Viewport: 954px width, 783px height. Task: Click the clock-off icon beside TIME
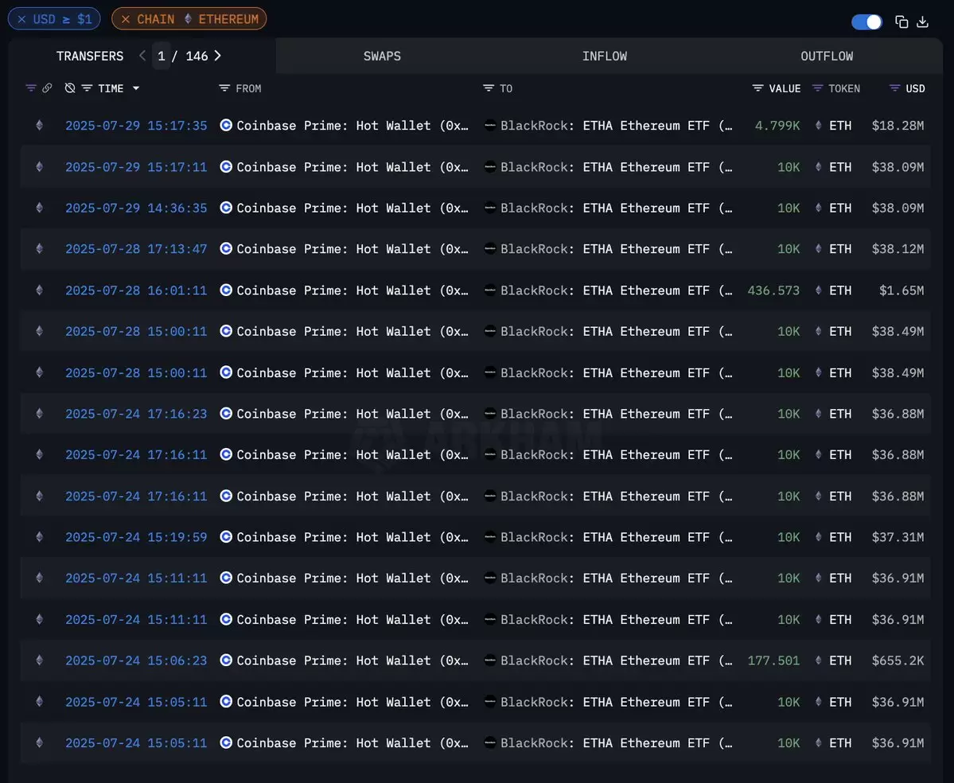coord(70,88)
